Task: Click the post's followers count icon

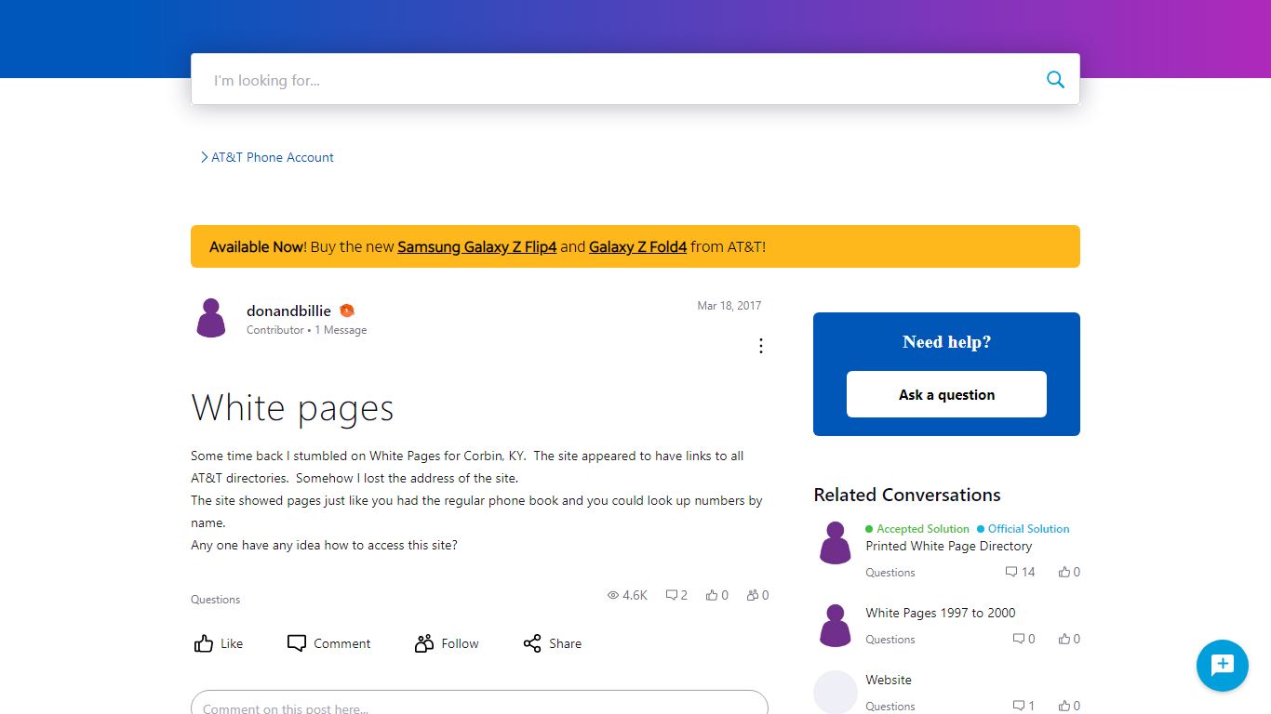Action: 753,595
